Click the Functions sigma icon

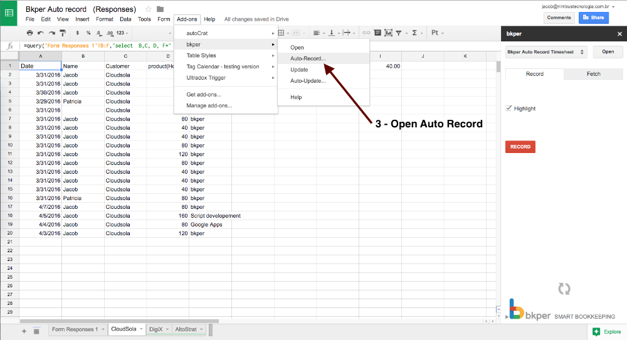point(414,33)
